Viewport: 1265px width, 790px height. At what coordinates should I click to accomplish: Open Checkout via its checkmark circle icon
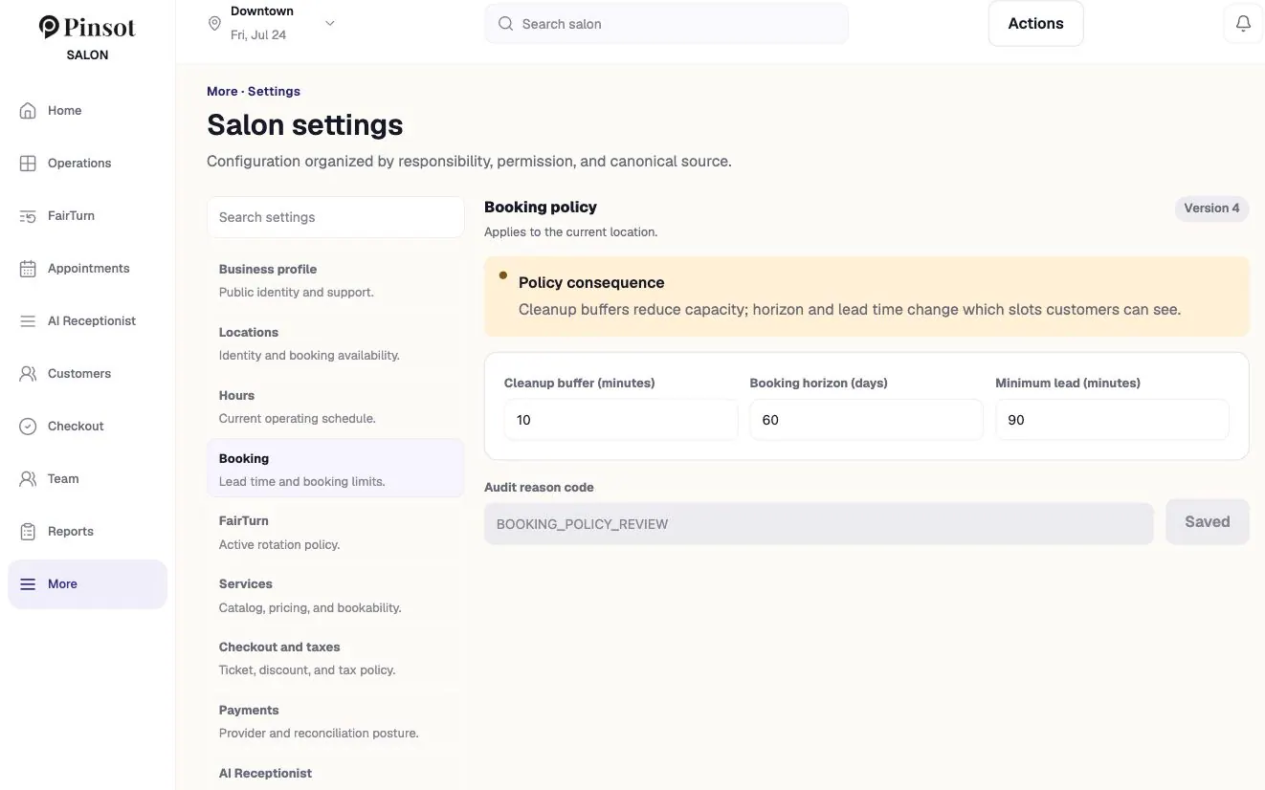click(x=28, y=426)
